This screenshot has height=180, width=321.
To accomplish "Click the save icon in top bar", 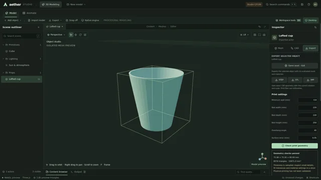I will (302, 4).
